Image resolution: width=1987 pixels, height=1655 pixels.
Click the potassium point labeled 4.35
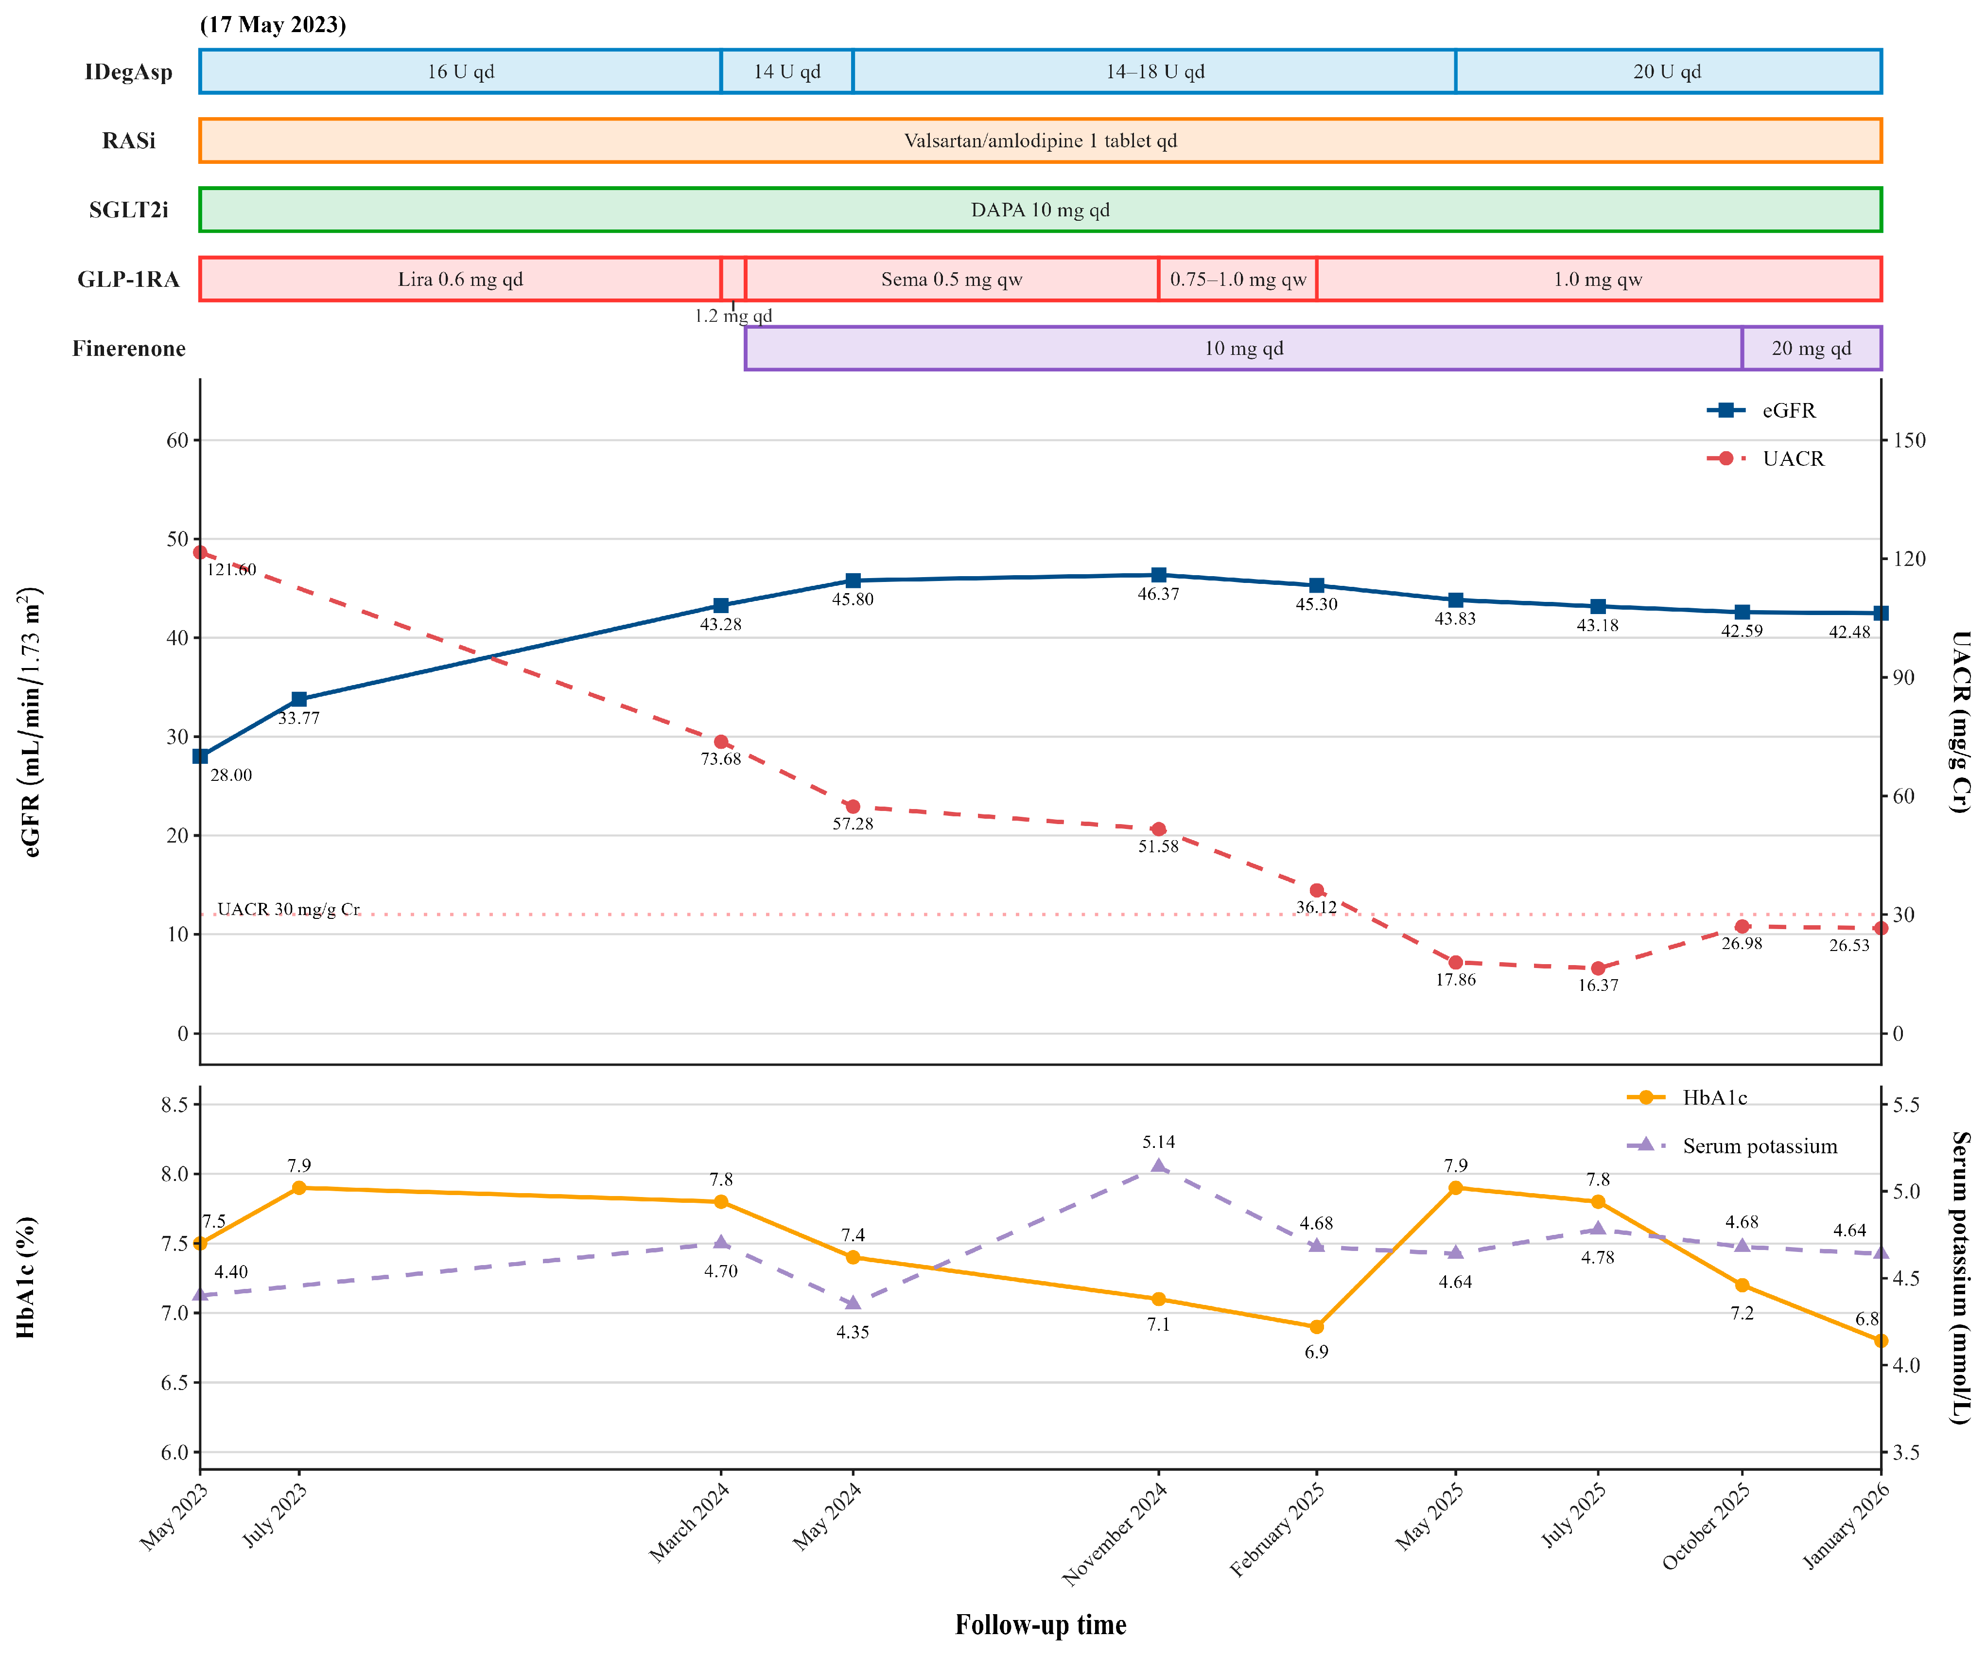tap(853, 1303)
